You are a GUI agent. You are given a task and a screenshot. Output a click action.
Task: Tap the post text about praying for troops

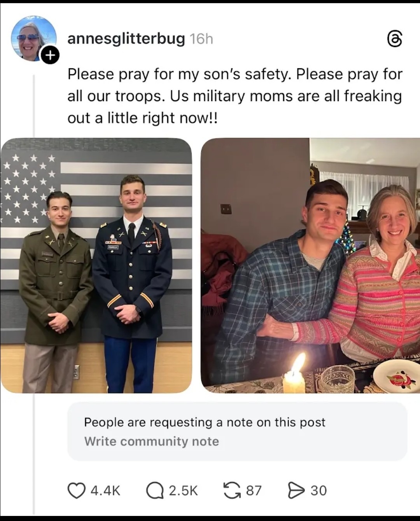pos(235,96)
